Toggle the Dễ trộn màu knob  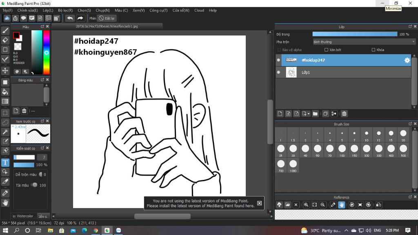click(41, 175)
